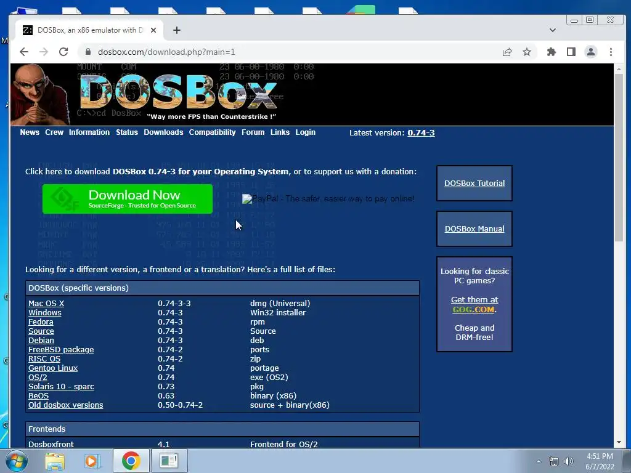Open the Downloads menu item

coord(163,132)
